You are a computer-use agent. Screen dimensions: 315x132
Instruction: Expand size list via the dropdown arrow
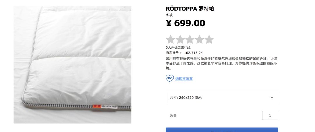coord(272,98)
